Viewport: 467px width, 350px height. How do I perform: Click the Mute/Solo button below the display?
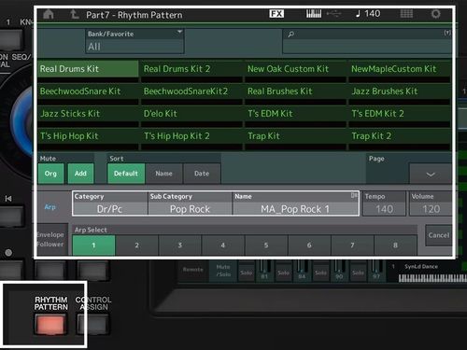(x=223, y=271)
